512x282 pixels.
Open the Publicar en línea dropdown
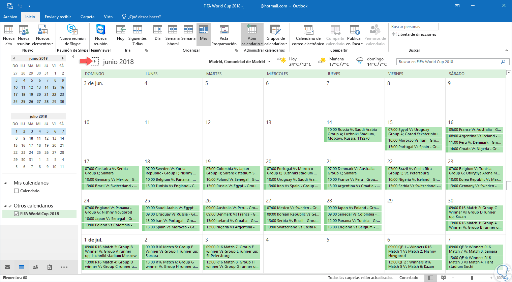(354, 35)
